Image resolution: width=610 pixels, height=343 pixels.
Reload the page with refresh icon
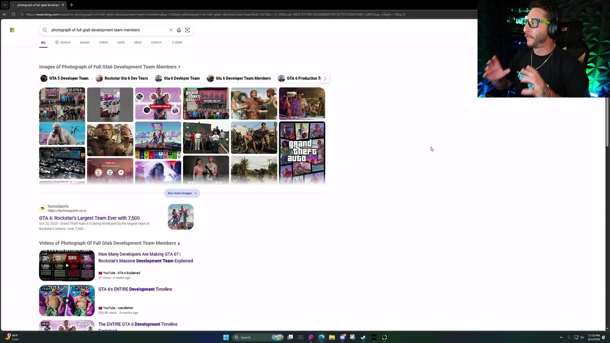tap(13, 14)
